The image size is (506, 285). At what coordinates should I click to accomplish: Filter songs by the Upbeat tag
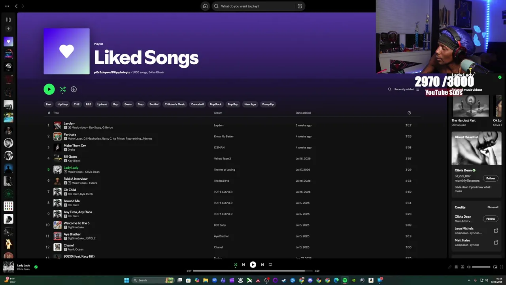(102, 104)
